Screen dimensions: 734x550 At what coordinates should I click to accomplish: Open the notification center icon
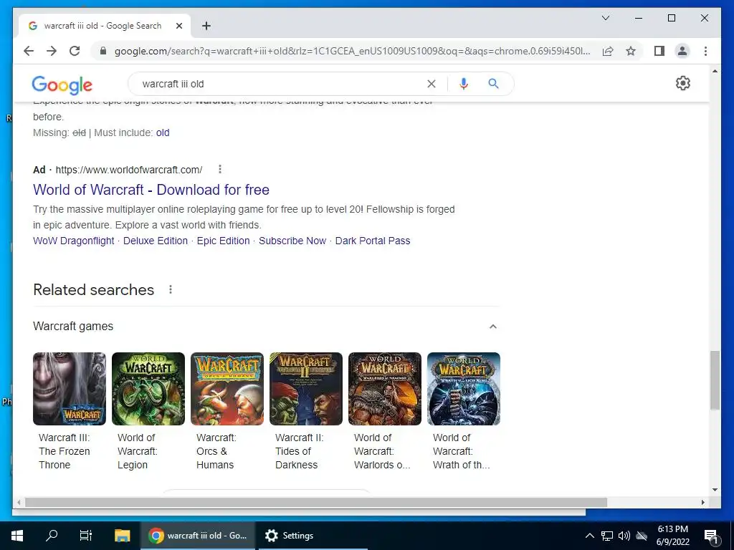tap(711, 536)
